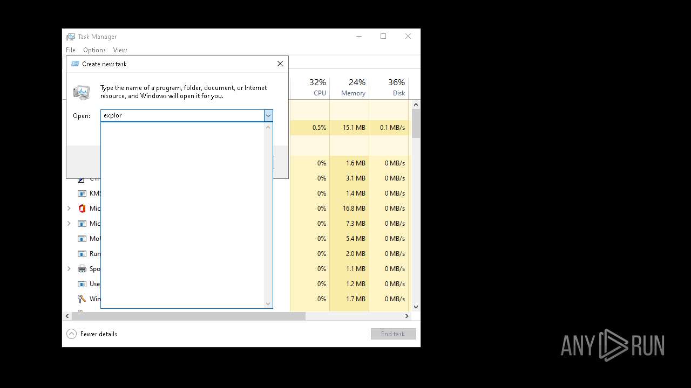The image size is (691, 388).
Task: Maximize the Task Manager window
Action: (383, 37)
